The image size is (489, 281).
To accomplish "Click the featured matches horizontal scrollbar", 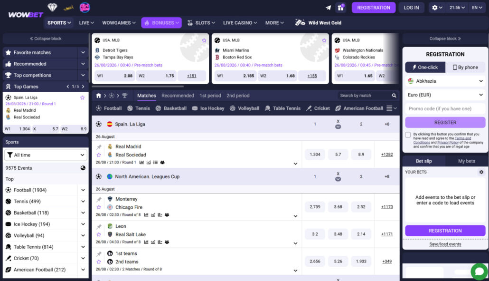I will click(x=138, y=87).
